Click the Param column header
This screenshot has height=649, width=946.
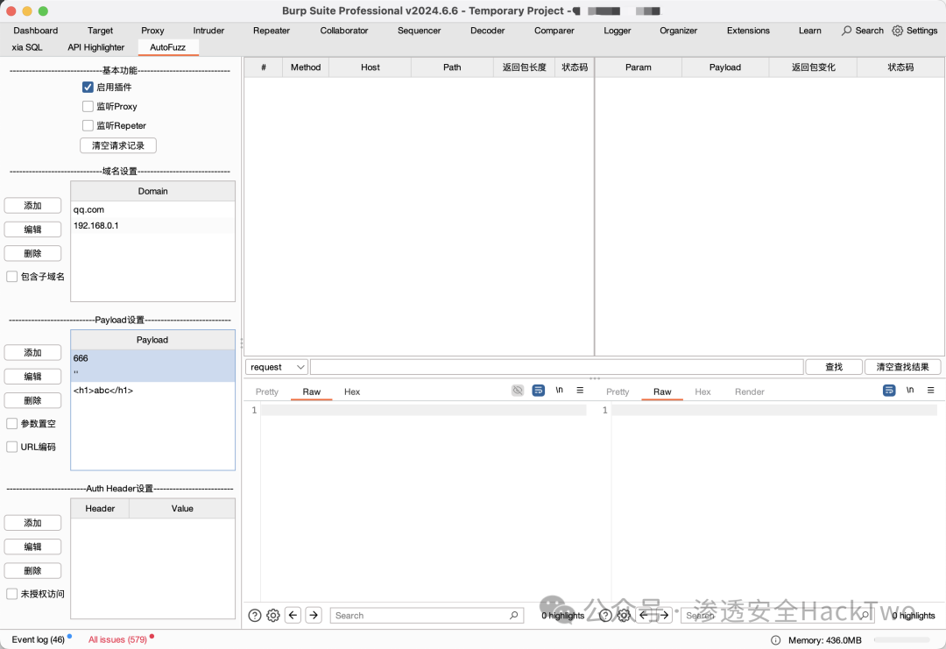639,67
